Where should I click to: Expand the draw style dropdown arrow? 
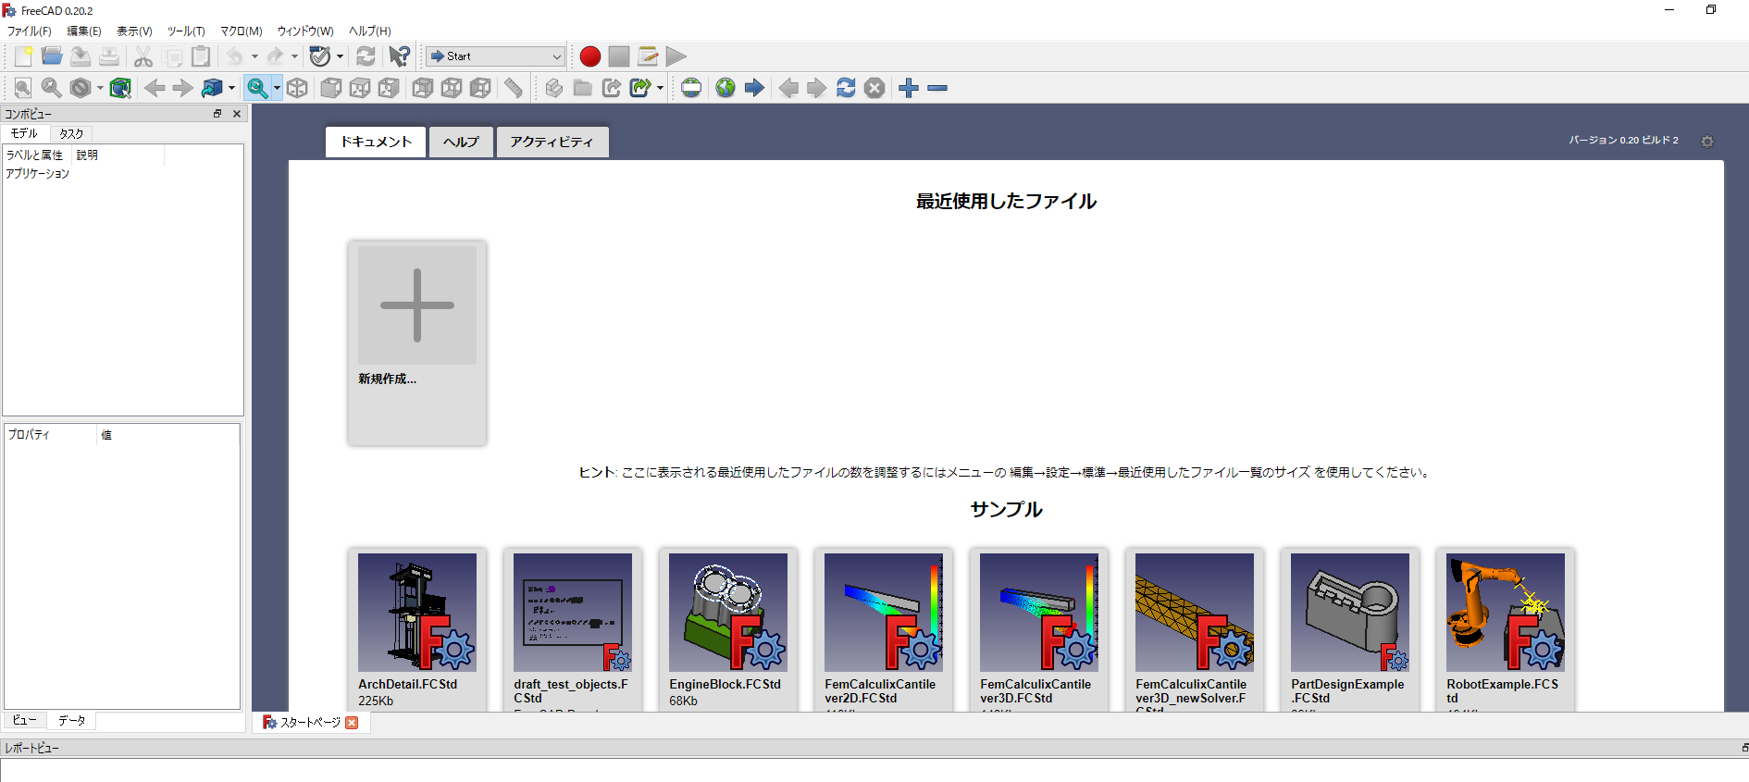point(100,88)
